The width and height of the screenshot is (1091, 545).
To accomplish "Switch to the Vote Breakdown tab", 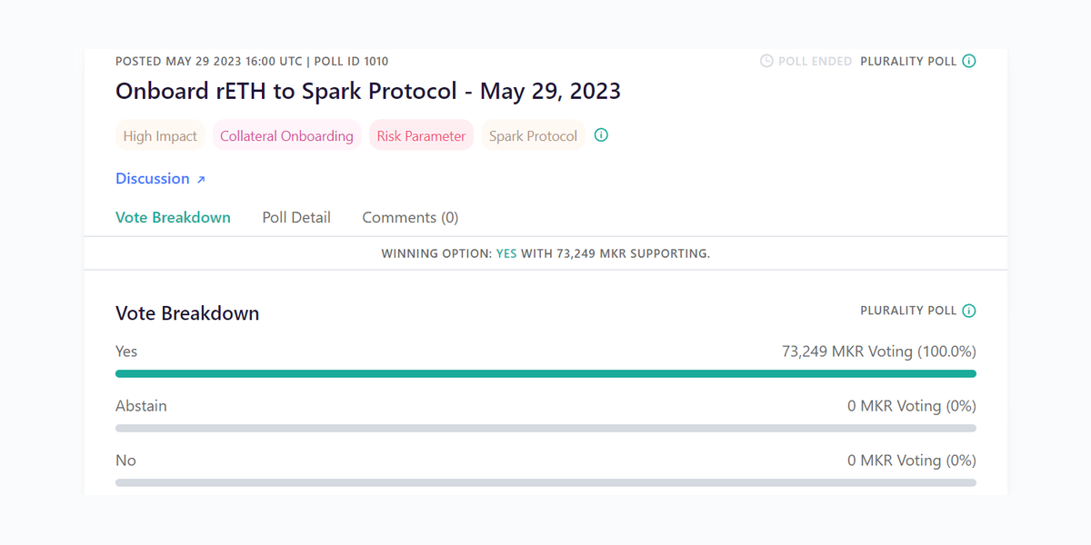I will pos(173,218).
